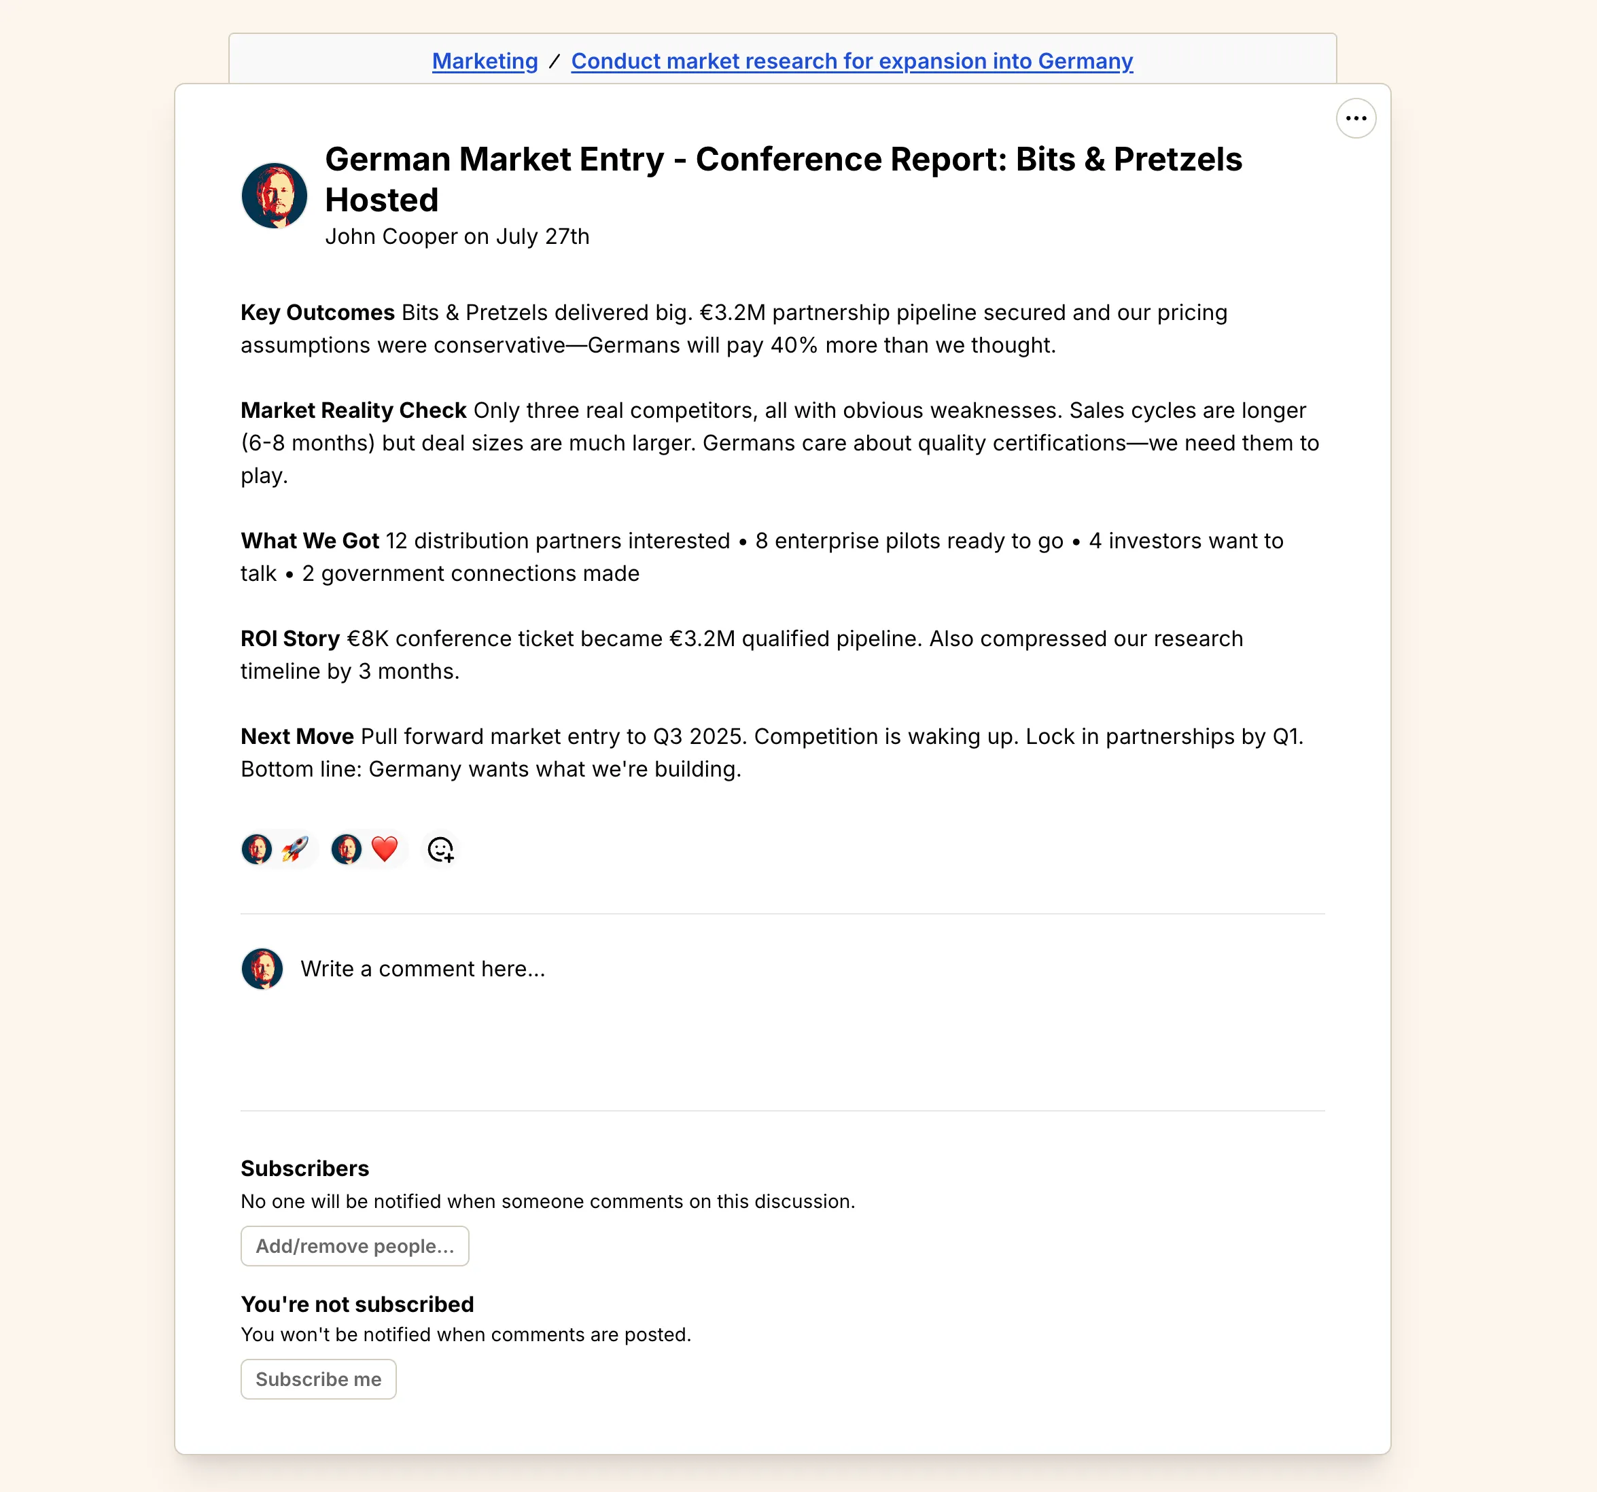Click the 'Subscribers' section heading
Image resolution: width=1597 pixels, height=1492 pixels.
(x=304, y=1169)
